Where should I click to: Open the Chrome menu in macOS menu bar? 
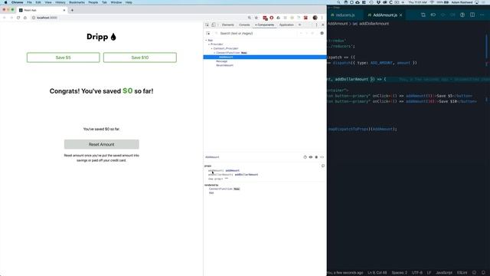pos(17,2)
